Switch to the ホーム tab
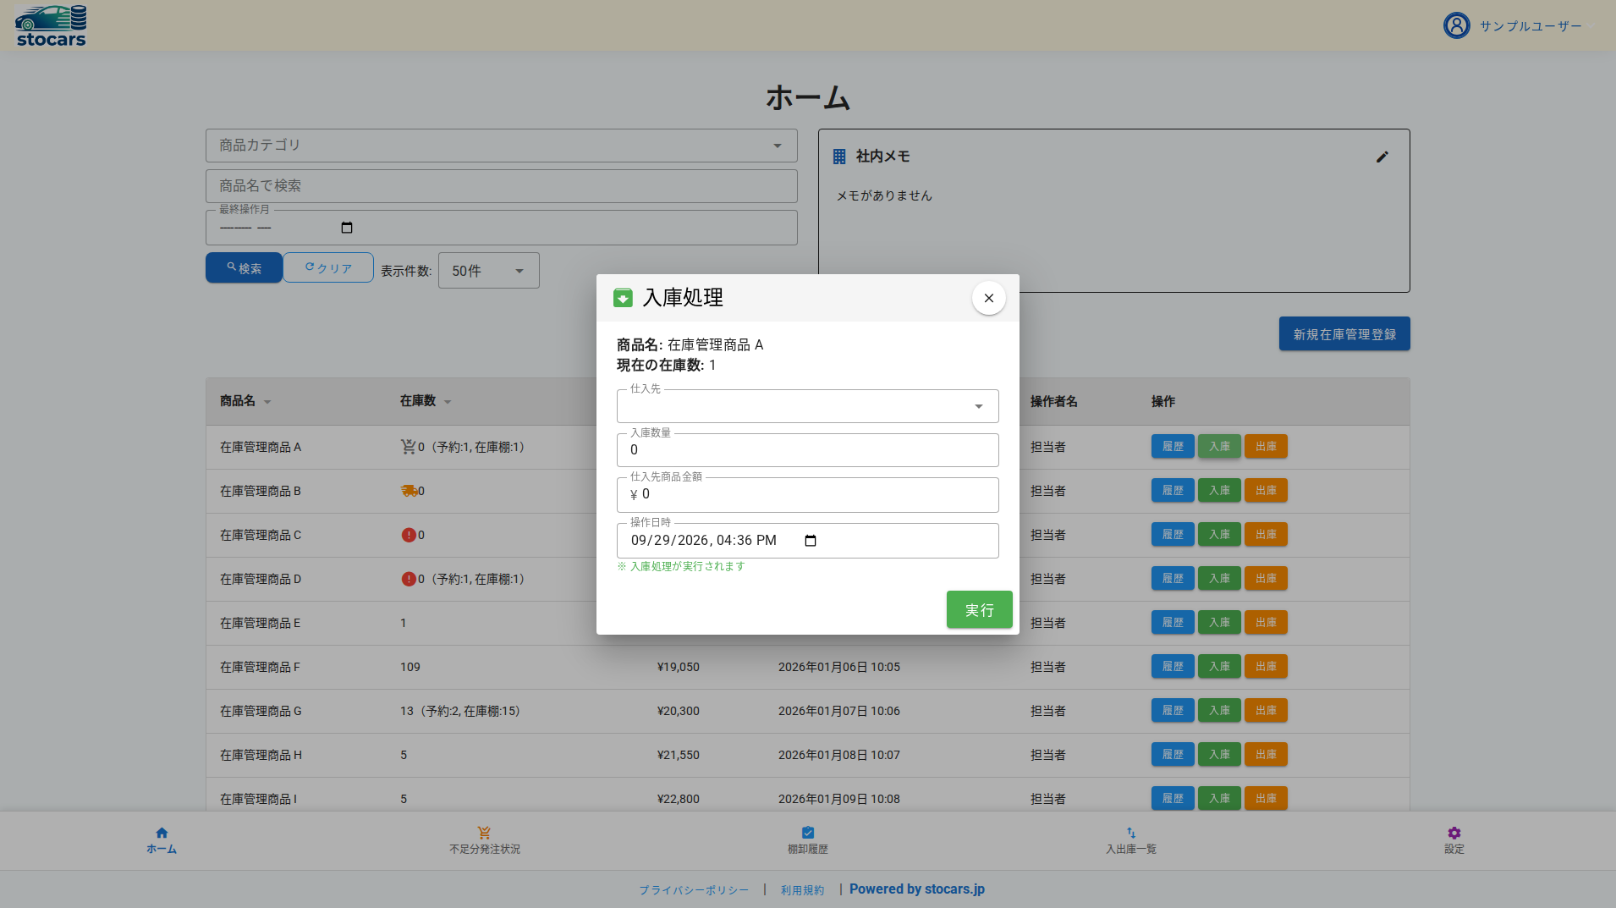Screen dimensions: 1616x908 (162, 840)
